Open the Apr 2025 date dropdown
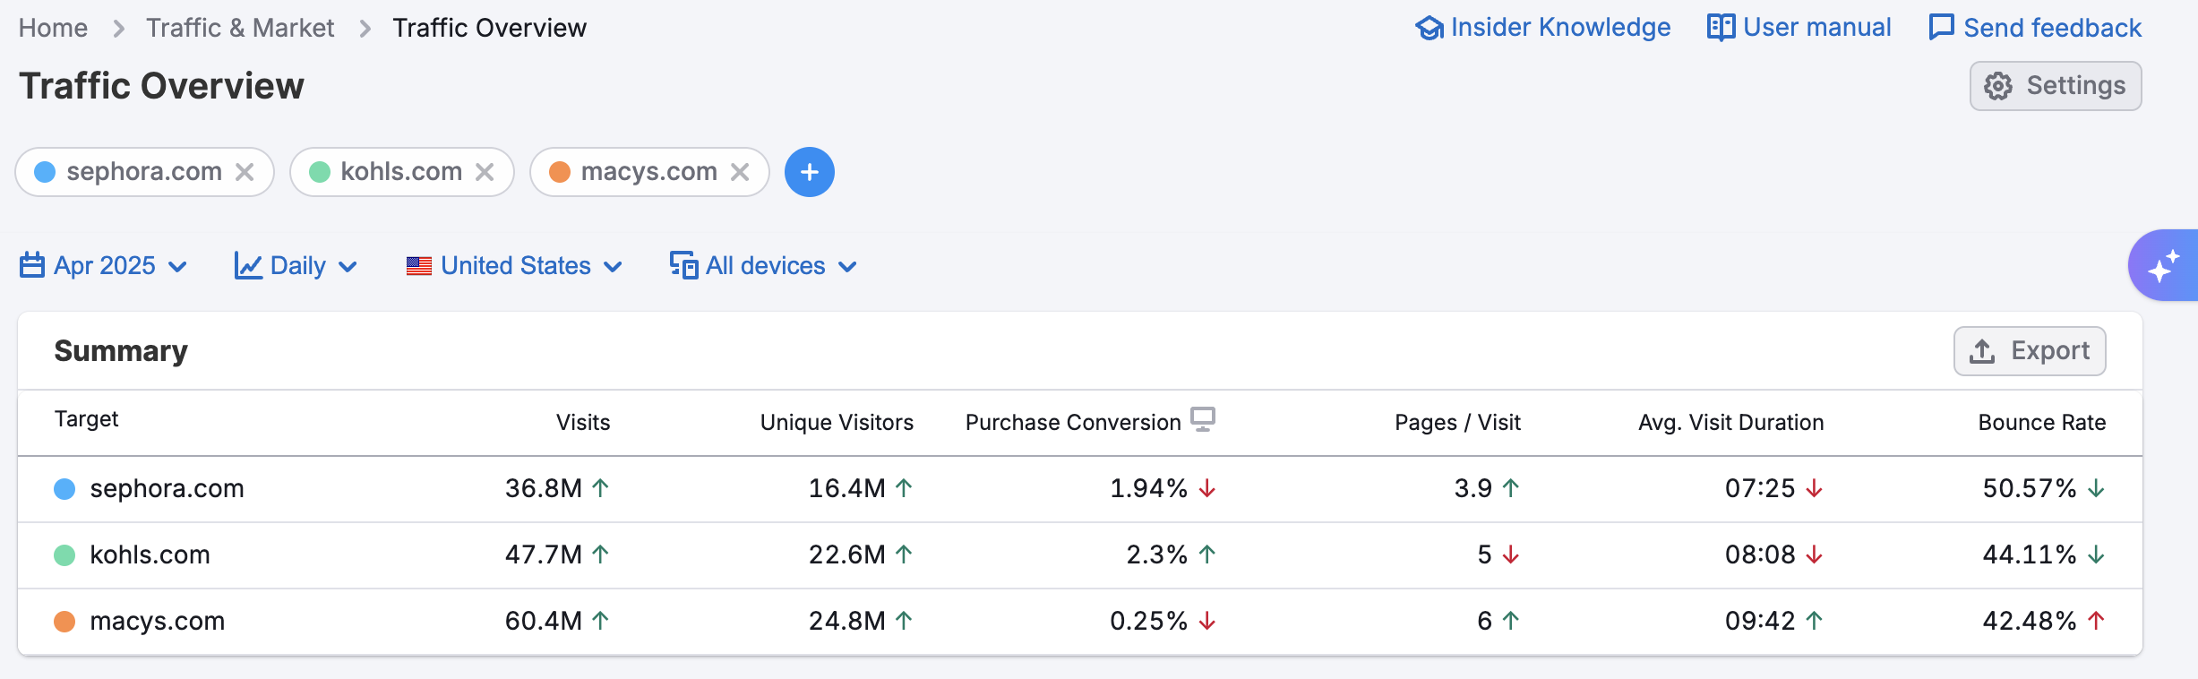The image size is (2198, 679). click(104, 266)
